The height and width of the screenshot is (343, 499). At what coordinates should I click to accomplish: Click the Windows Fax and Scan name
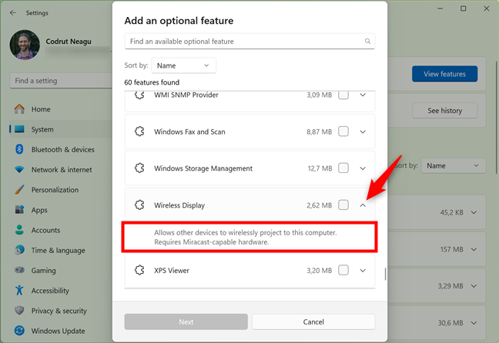click(x=189, y=132)
